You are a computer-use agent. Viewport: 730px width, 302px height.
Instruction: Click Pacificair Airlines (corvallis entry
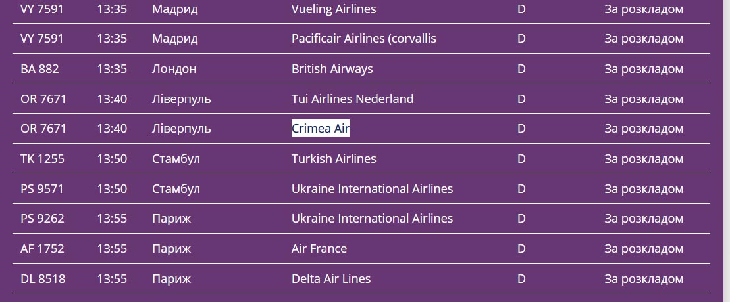363,39
